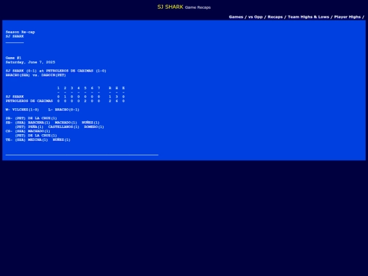Click the winning pitcher W- VILCHEZ(1-0)
This screenshot has width=368, height=276.
pyautogui.click(x=22, y=110)
